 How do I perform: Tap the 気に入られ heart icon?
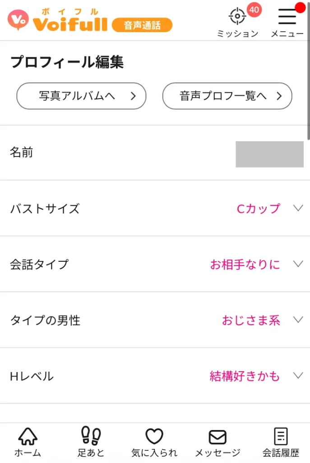[154, 435]
